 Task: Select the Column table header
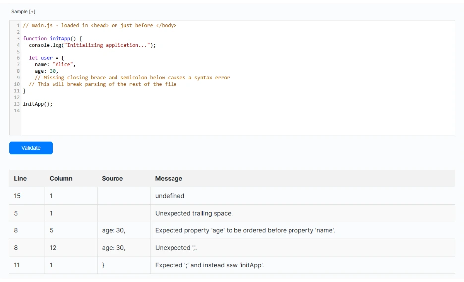pos(61,178)
